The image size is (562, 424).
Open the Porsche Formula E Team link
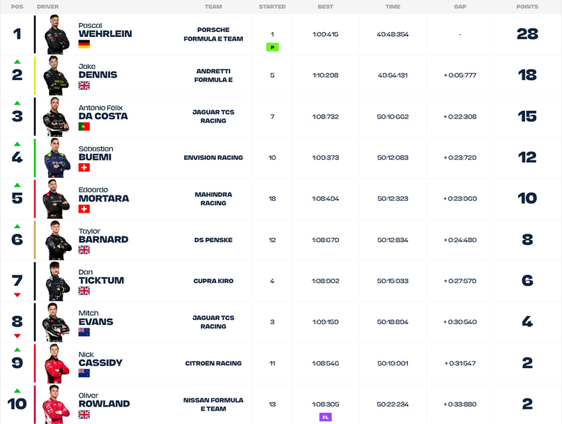213,34
